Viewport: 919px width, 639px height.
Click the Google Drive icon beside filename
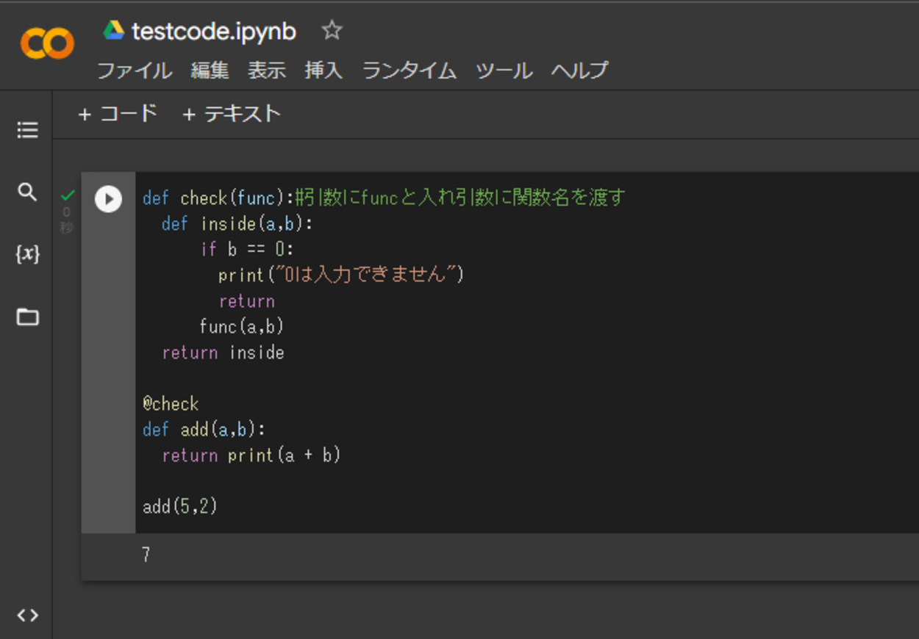point(113,31)
